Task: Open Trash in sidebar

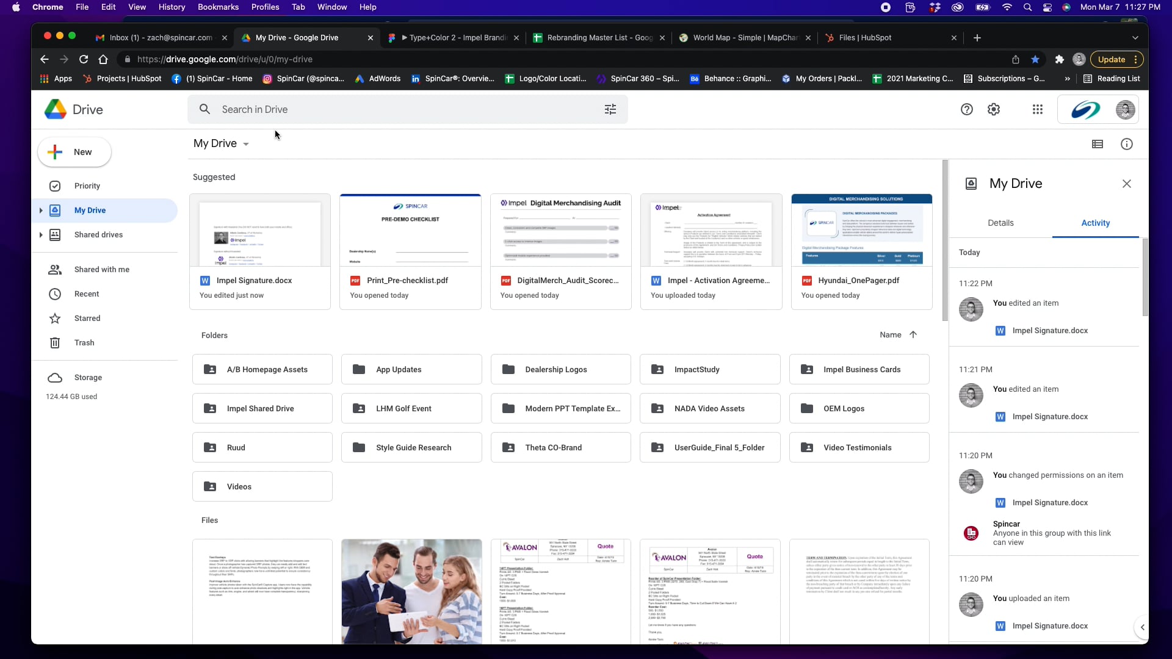Action: [x=84, y=343]
